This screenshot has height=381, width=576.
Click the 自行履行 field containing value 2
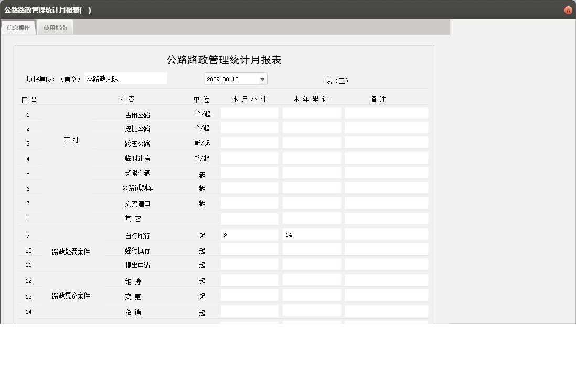[x=249, y=234]
